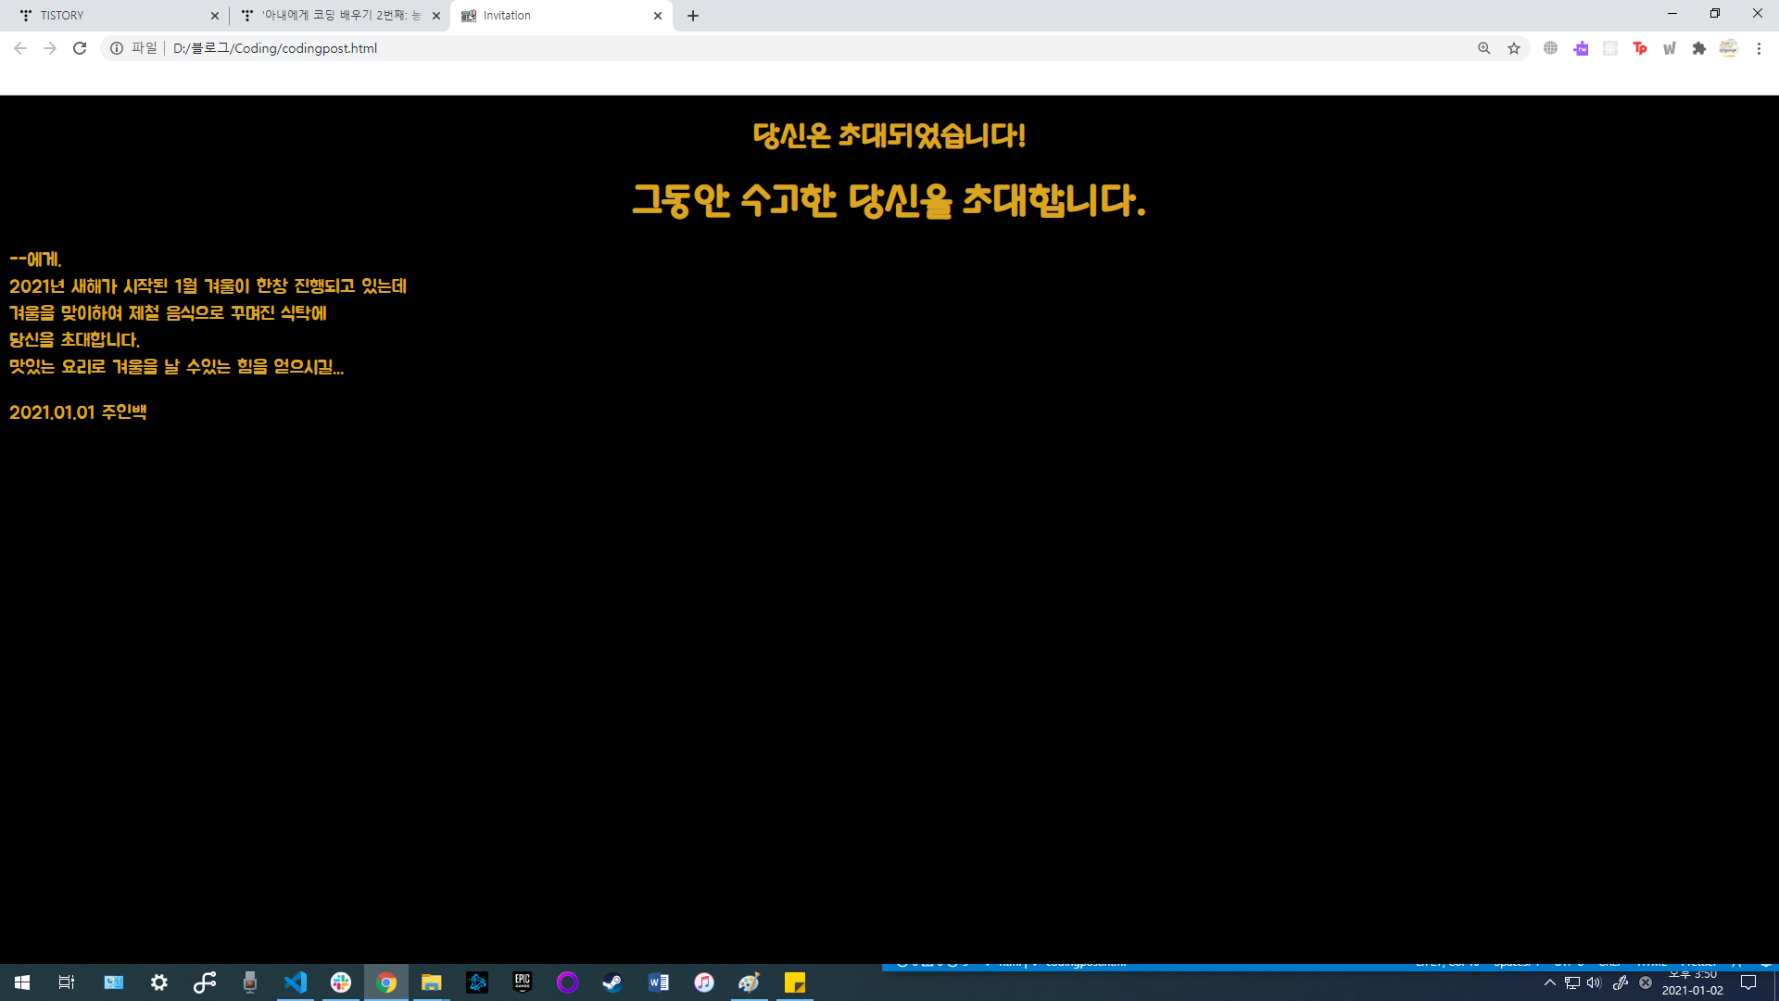Click the zoom magnifier icon in address bar
The height and width of the screenshot is (1001, 1779).
[1483, 48]
